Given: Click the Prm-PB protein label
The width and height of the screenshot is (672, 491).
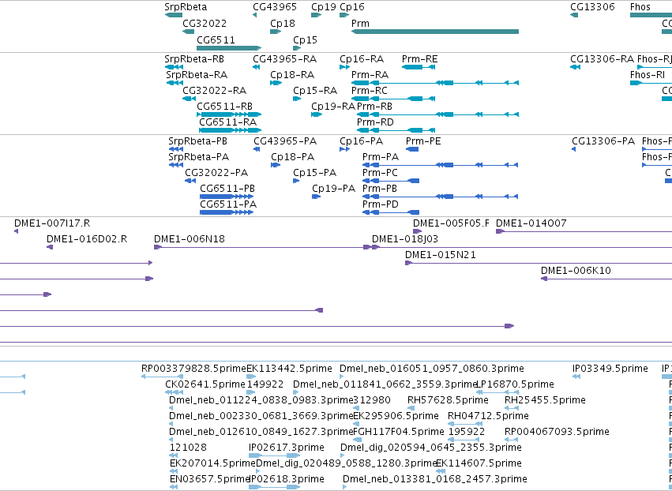Looking at the screenshot, I should click(380, 189).
